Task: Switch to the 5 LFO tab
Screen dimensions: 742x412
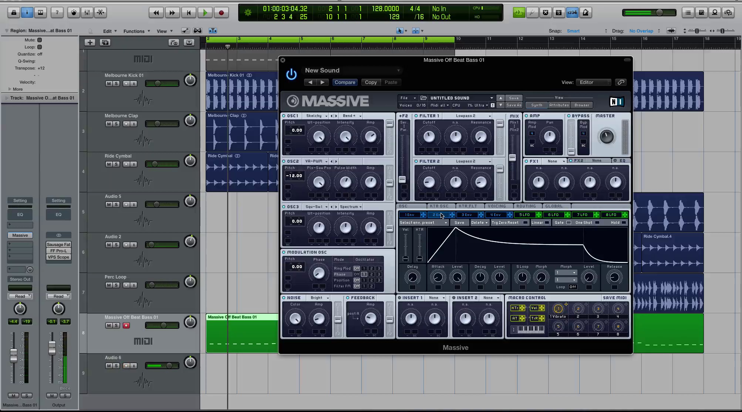Action: coord(524,215)
